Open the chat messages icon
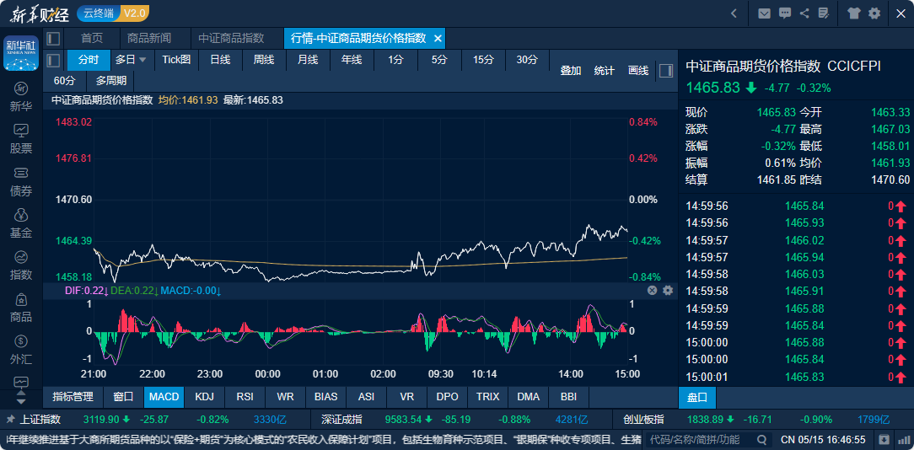 785,13
